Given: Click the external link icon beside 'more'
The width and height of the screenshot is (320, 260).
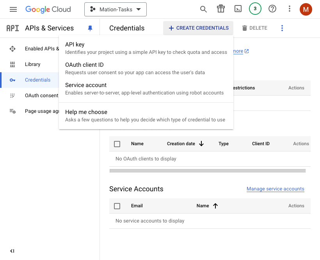Looking at the screenshot, I should [247, 51].
